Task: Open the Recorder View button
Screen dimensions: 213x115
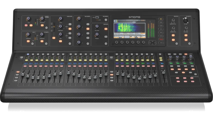Action: 106,20
